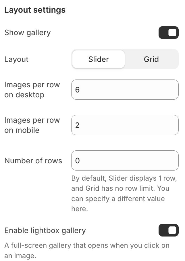The height and width of the screenshot is (261, 185).
Task: Click the Number of rows label
Action: pyautogui.click(x=33, y=160)
